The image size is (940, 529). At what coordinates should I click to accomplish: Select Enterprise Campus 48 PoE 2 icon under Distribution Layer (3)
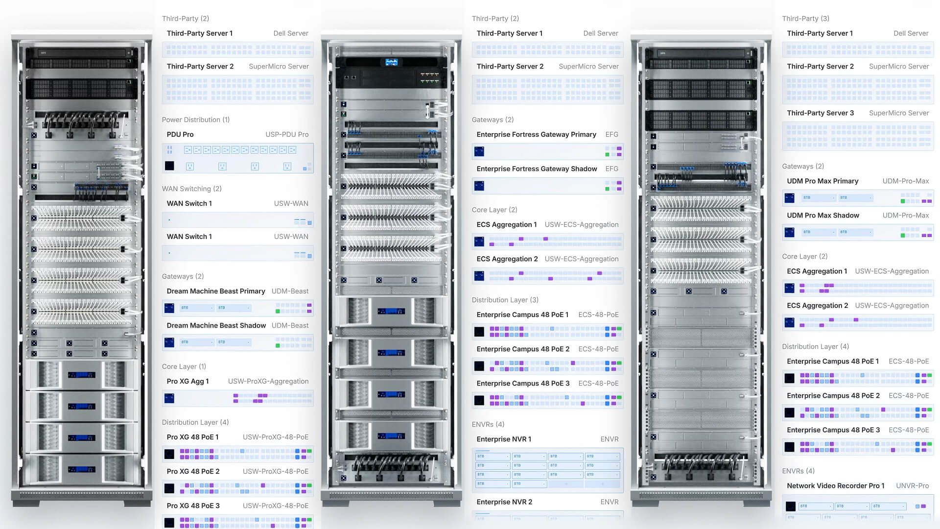[x=479, y=366]
